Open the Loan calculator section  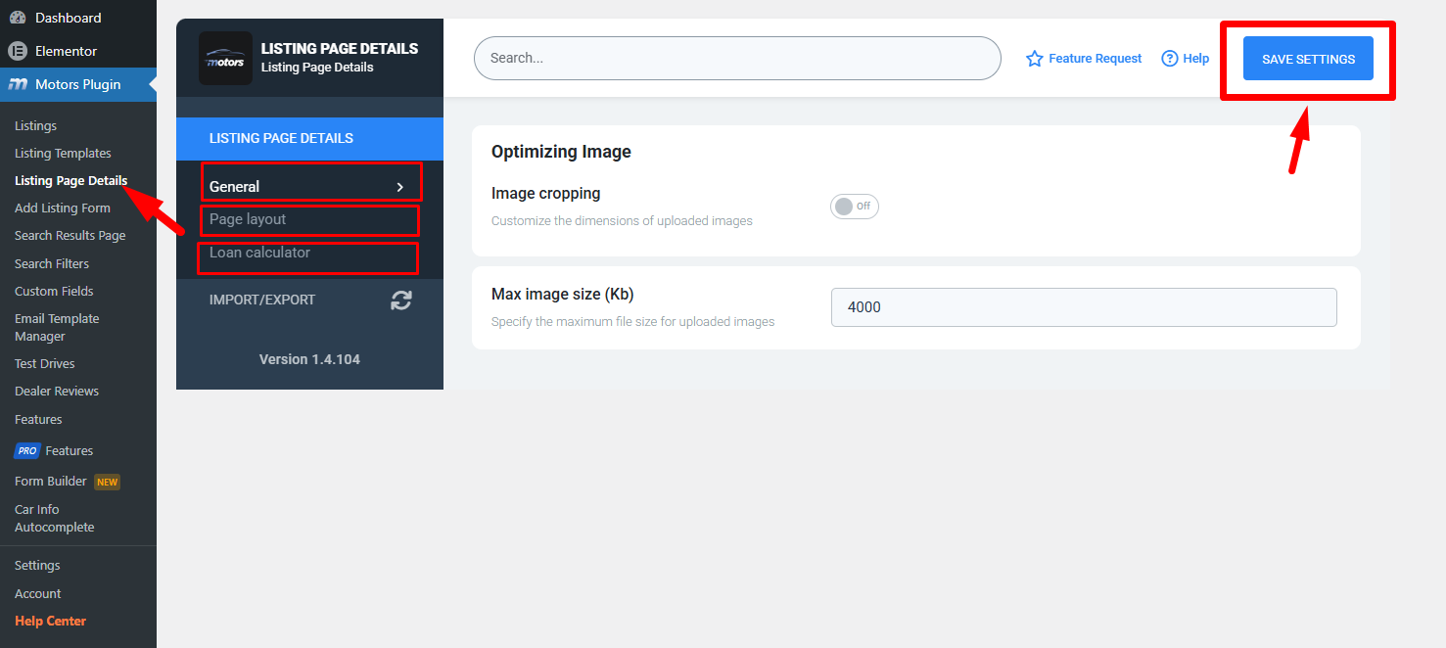pyautogui.click(x=259, y=253)
